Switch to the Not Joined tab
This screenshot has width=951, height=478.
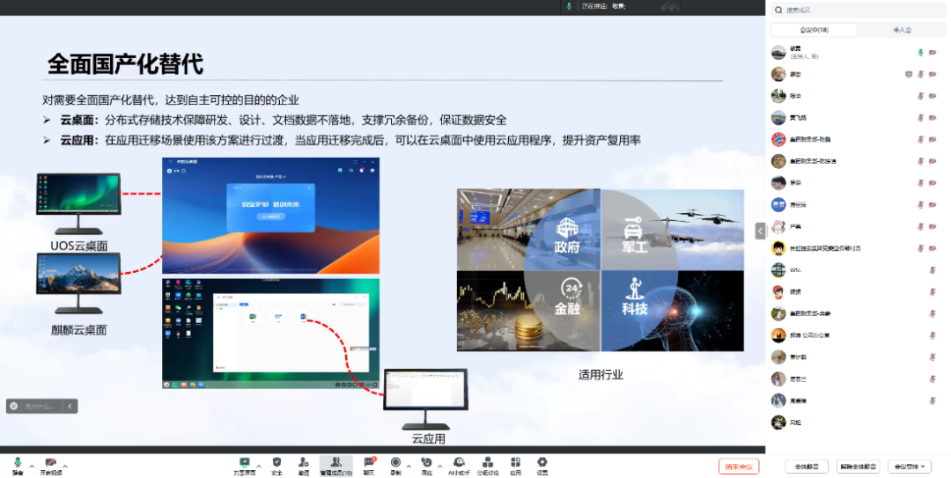pos(902,30)
